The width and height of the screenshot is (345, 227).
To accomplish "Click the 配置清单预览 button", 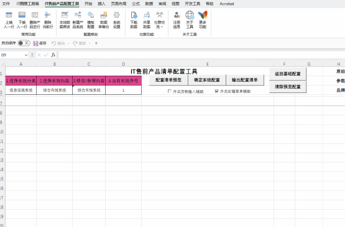I will point(168,80).
